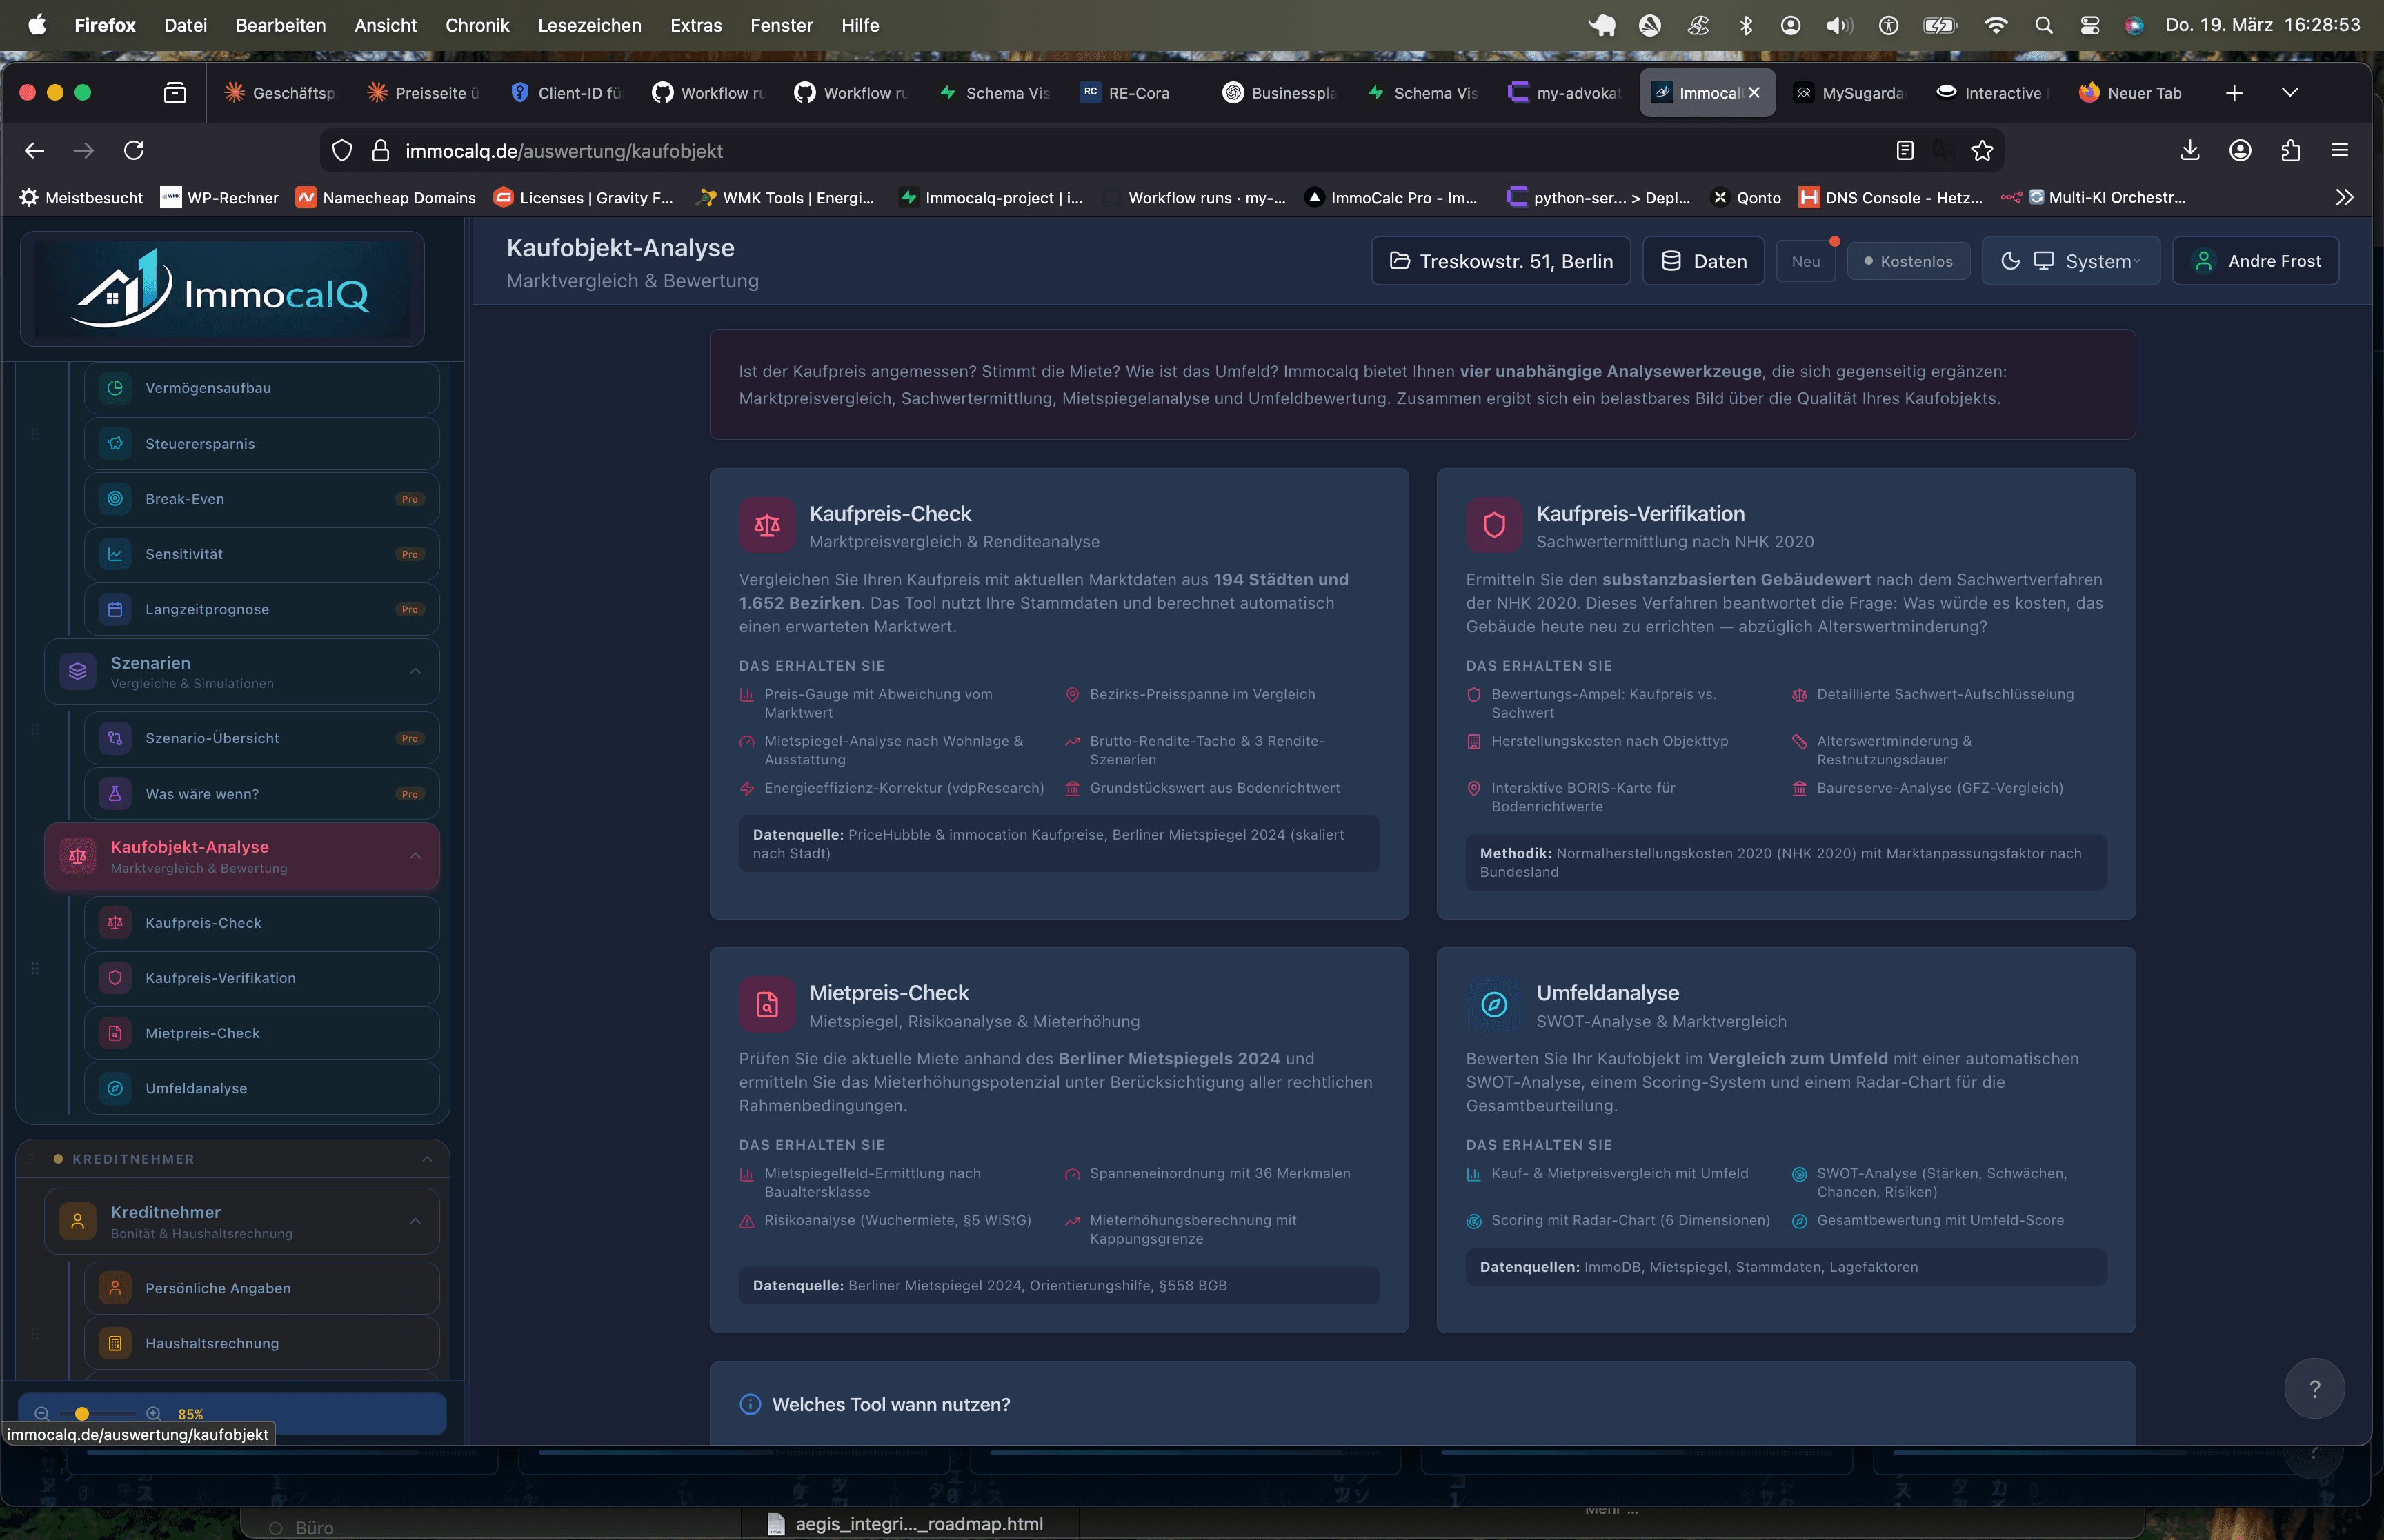
Task: Open Vermögensaufbau in the sidebar
Action: click(x=262, y=388)
